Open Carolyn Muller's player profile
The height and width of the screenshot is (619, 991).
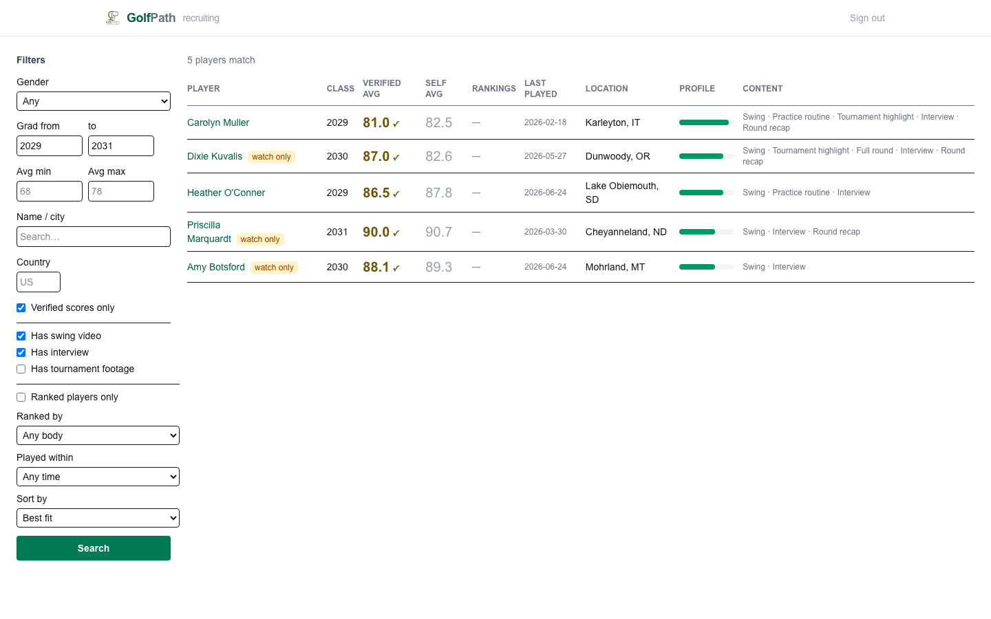click(218, 122)
